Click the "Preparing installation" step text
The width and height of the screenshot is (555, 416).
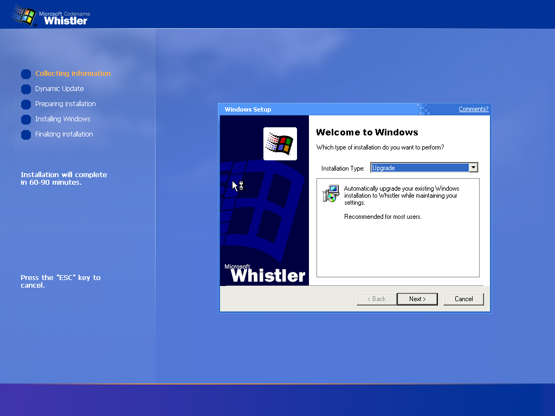point(66,104)
